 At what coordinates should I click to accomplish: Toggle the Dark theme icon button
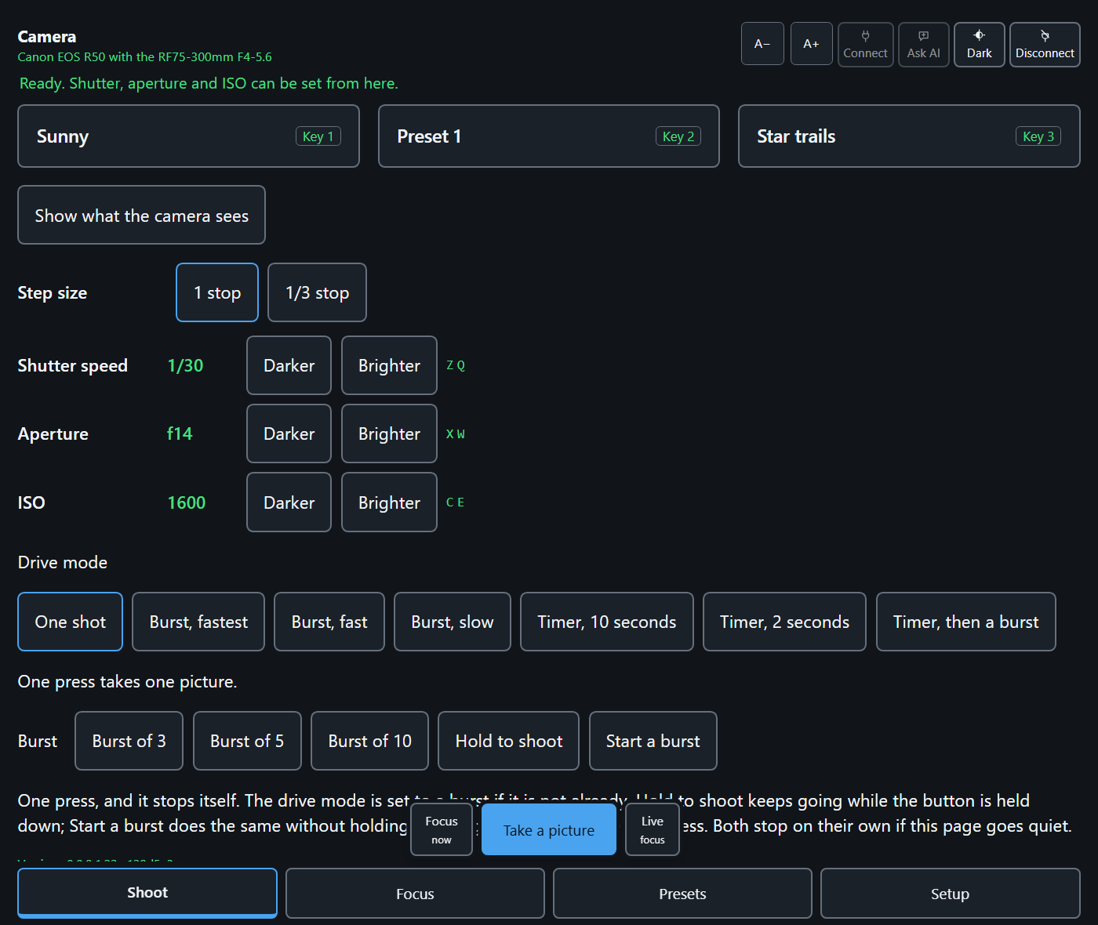point(979,45)
